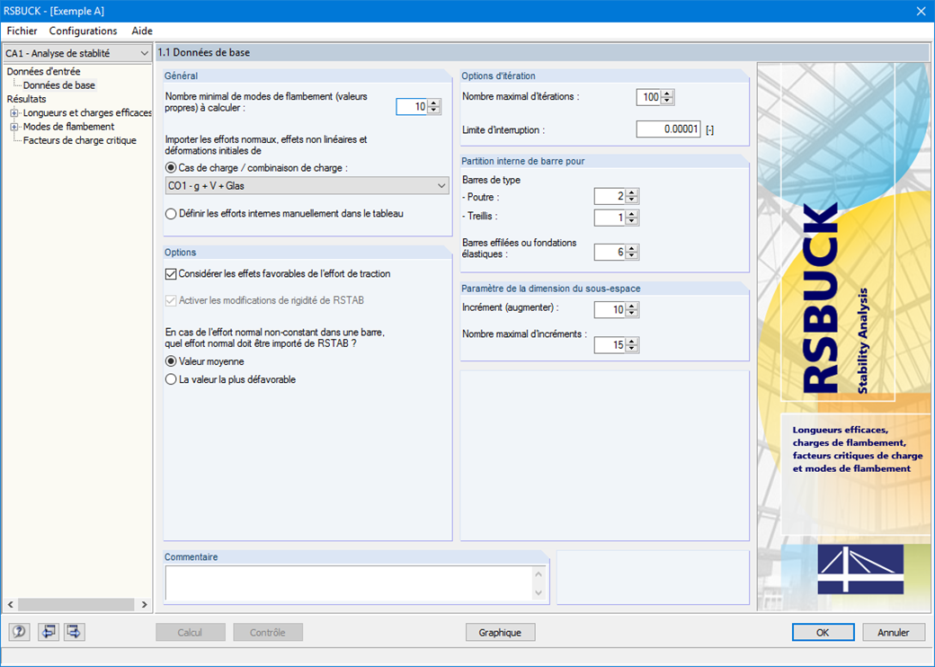Viewport: 935px width, 667px height.
Task: Increase Barres effilées partition value
Action: (632, 249)
